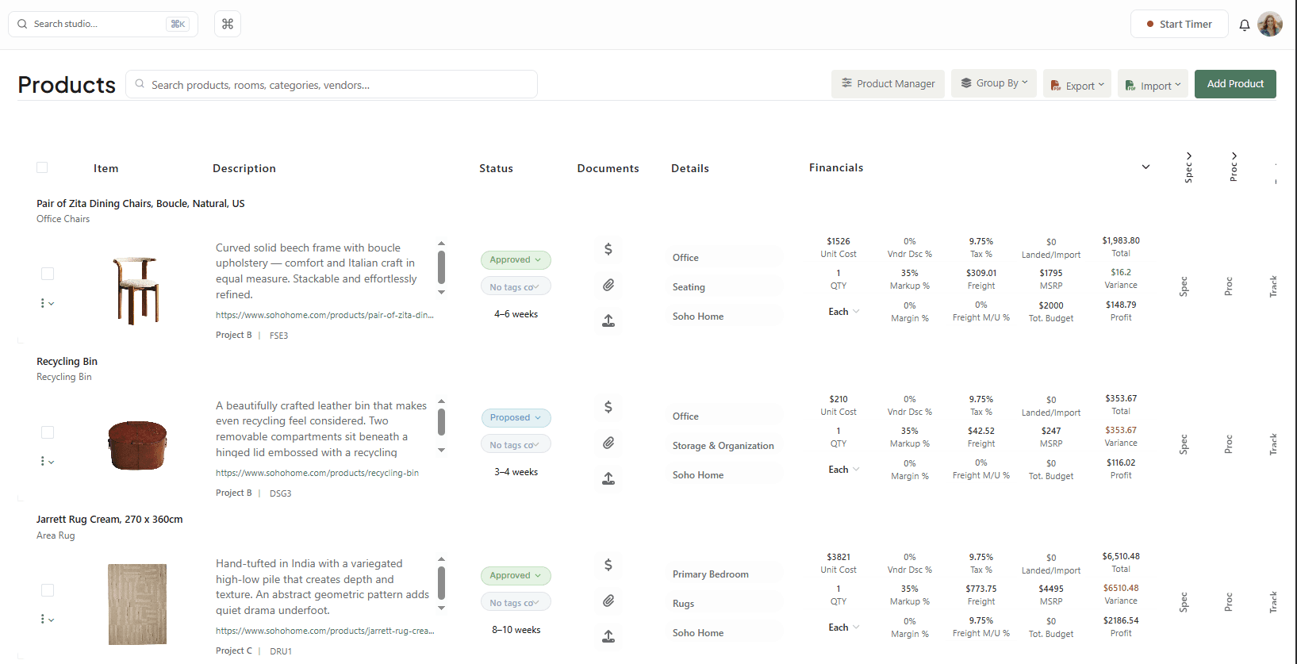Open the Zita dining chair thumbnail
The height and width of the screenshot is (664, 1297).
click(137, 290)
